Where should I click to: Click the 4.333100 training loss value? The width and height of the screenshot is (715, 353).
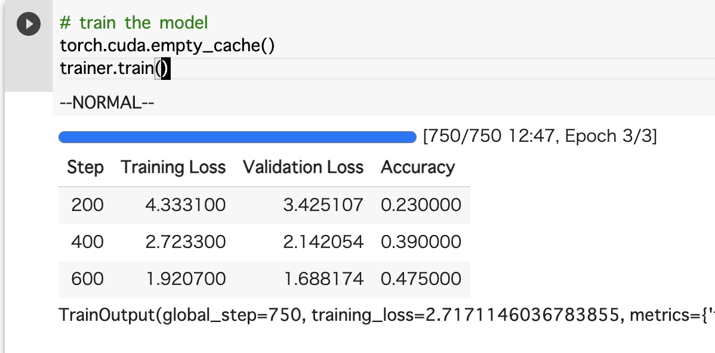[186, 205]
